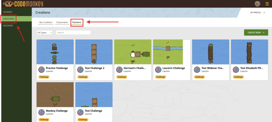Click the Test Webinar Challenge title
Viewport: 272px width, 122px height.
[213, 68]
